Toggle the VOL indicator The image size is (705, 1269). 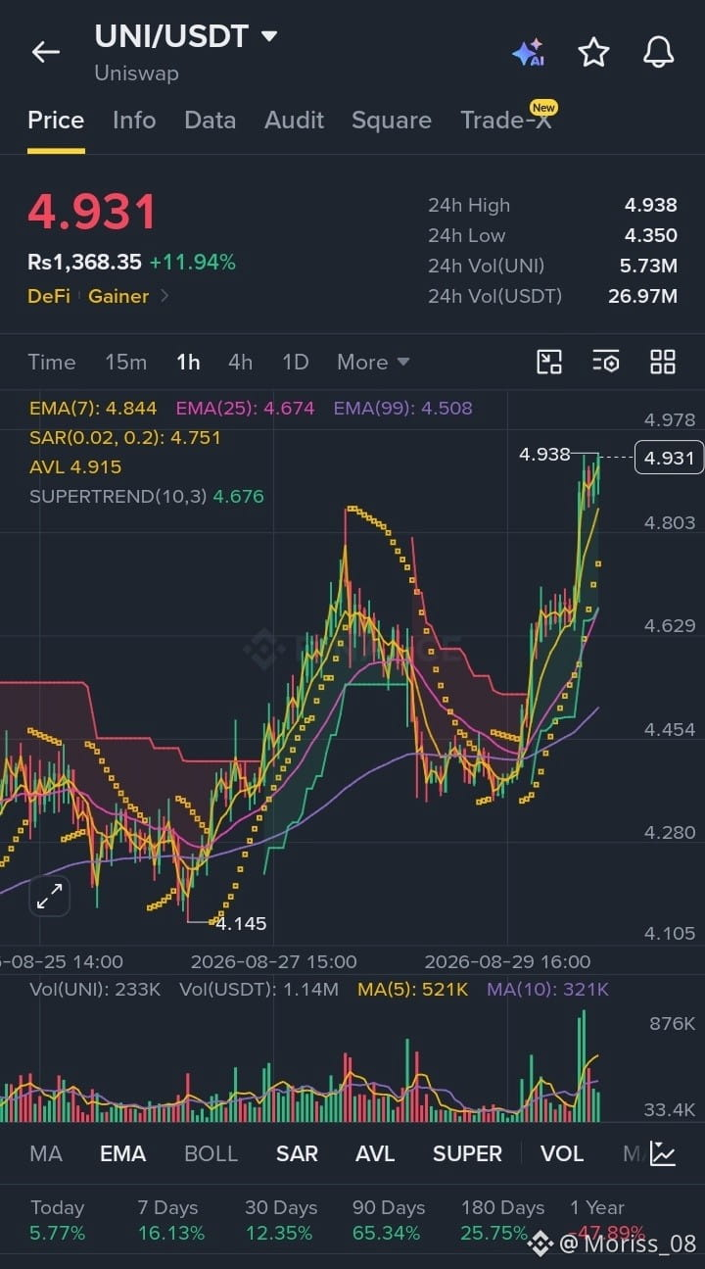(562, 1153)
